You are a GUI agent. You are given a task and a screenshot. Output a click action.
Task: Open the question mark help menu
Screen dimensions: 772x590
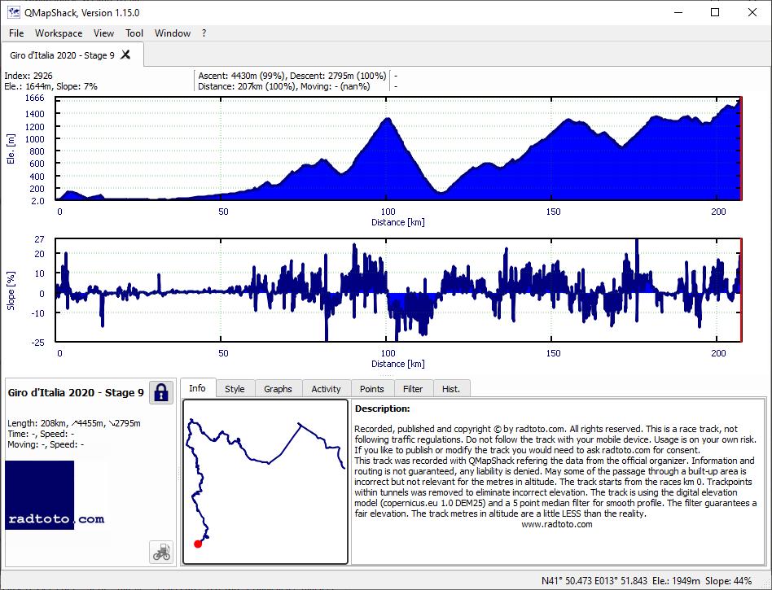pyautogui.click(x=204, y=33)
